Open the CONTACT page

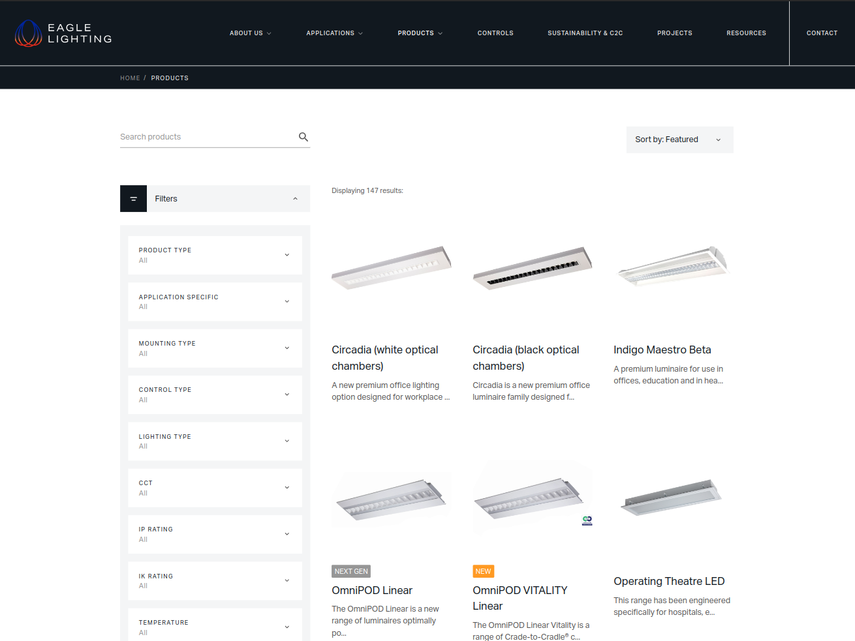(x=822, y=33)
